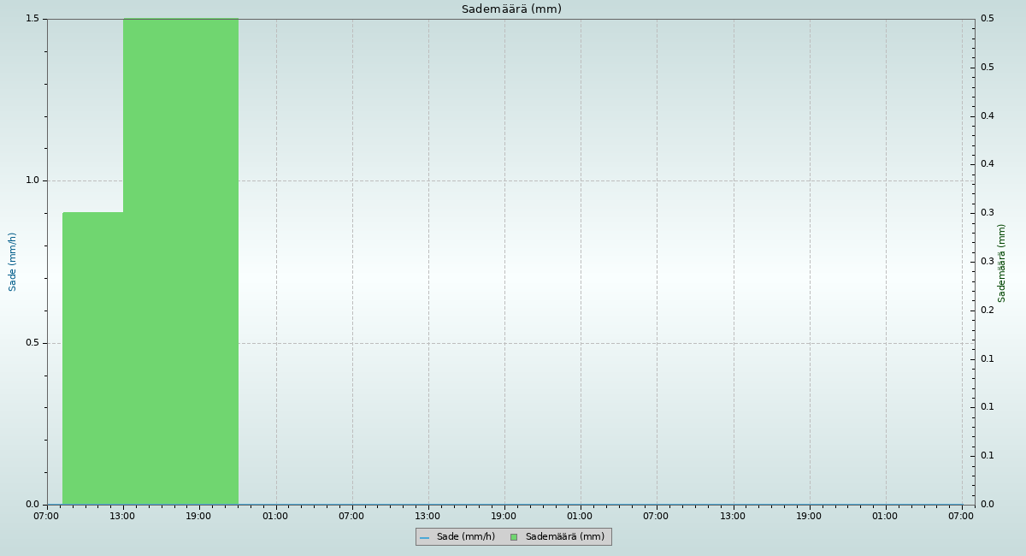Click the tall green bar reaching 1.5
The height and width of the screenshot is (556, 1026).
coord(180,257)
